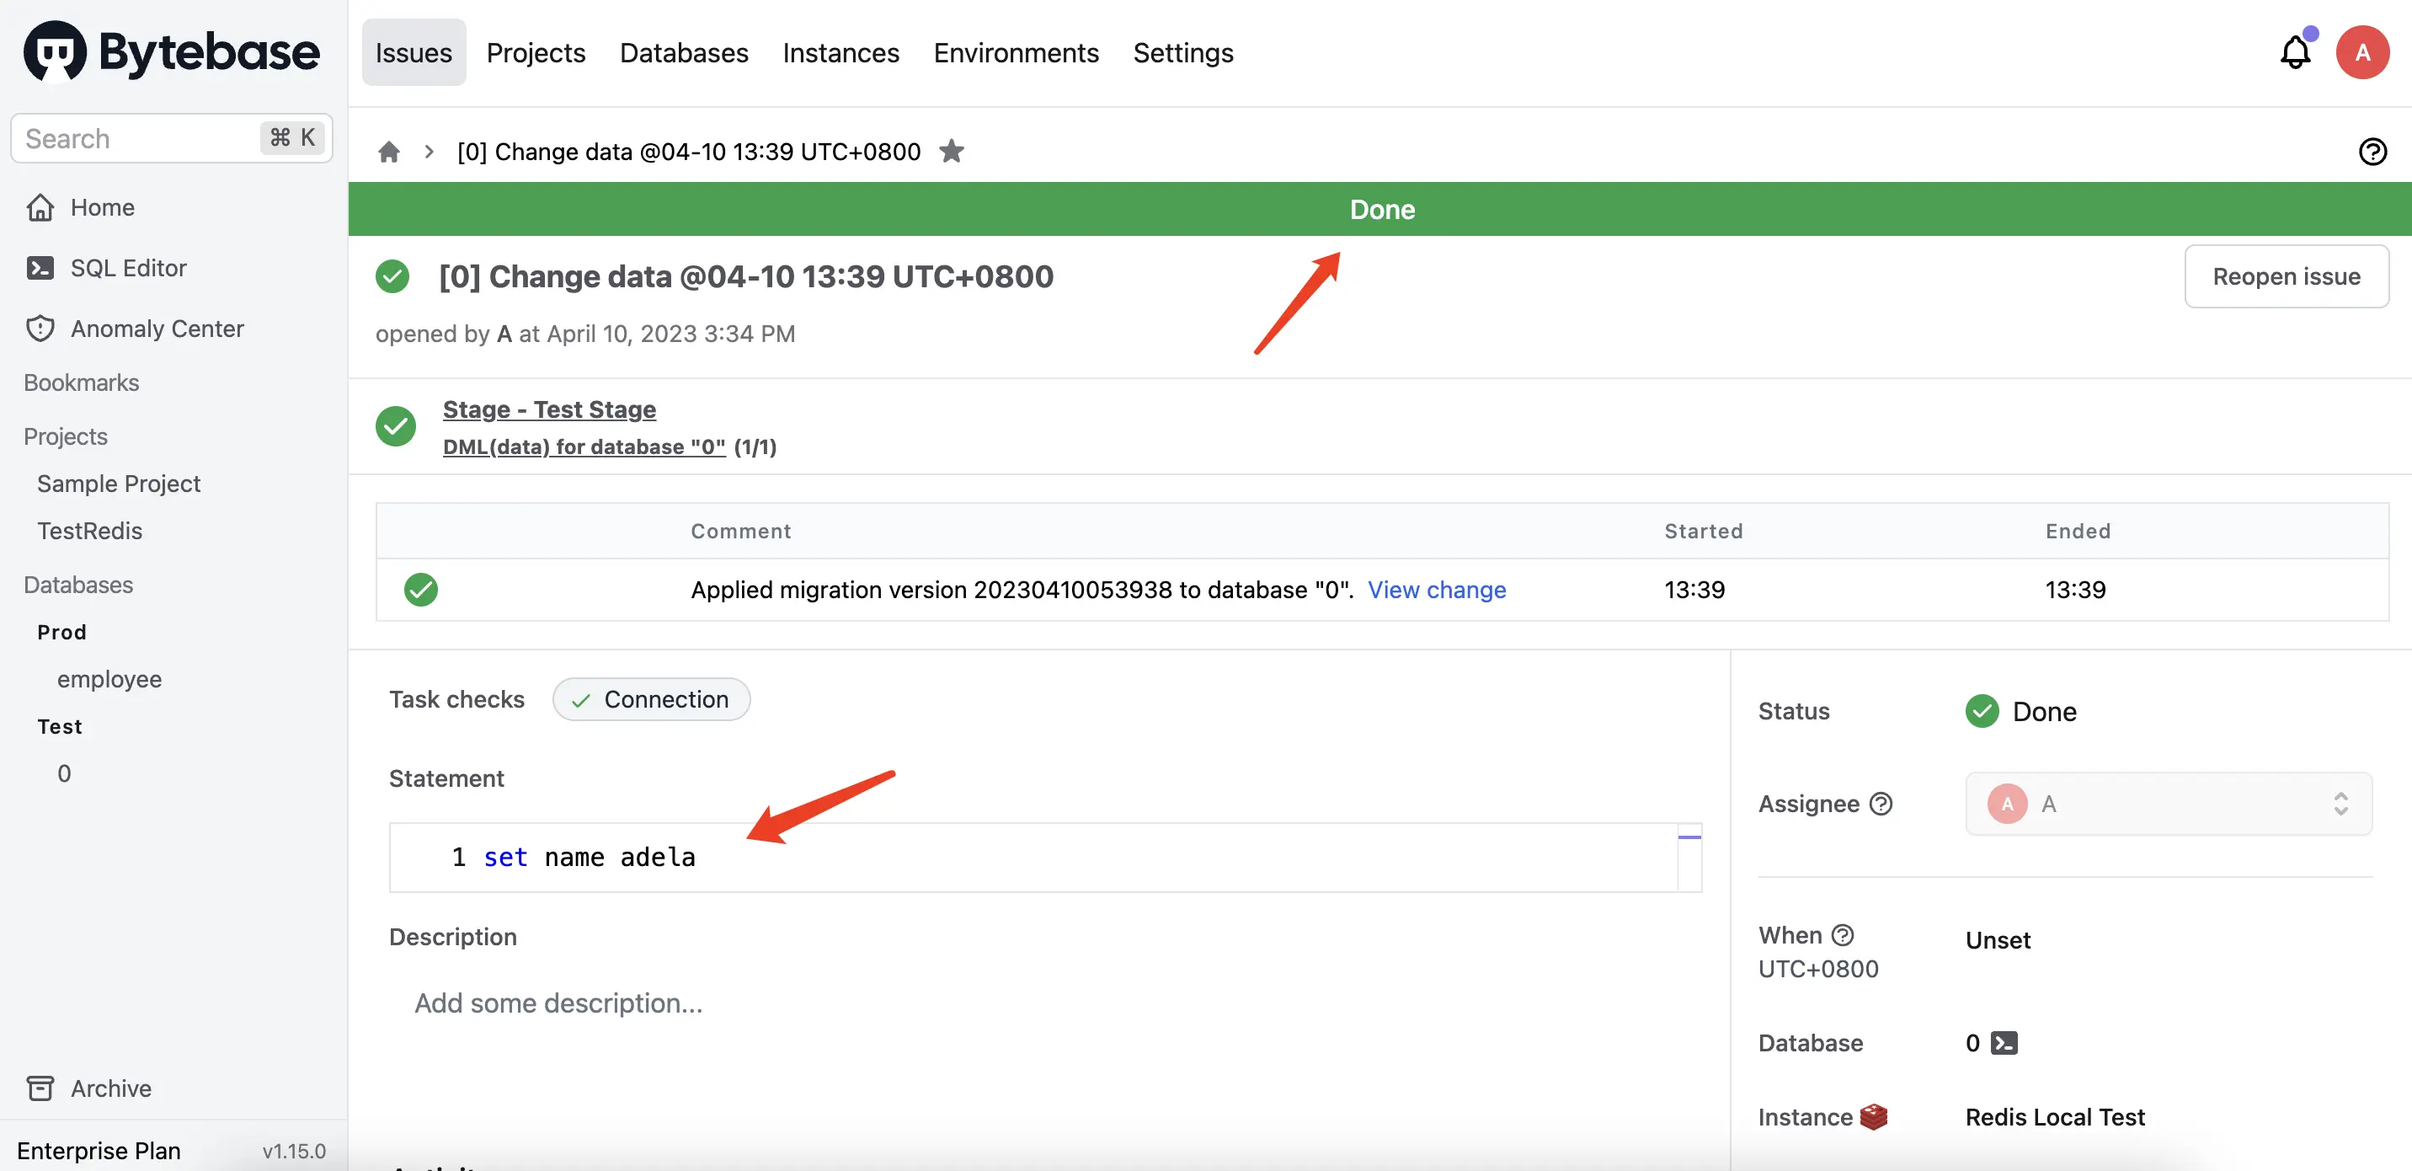Open SQL Editor icon next to Database 0

[x=2004, y=1043]
